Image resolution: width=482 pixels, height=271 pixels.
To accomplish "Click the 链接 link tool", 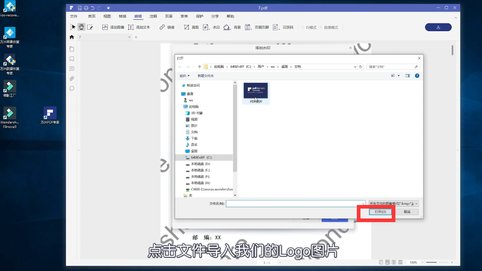I will point(167,27).
